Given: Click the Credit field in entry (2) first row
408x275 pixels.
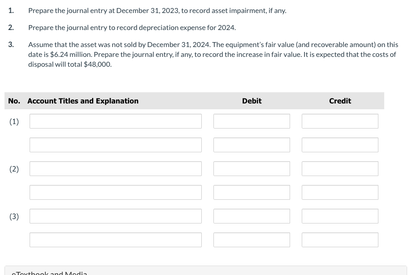Looking at the screenshot, I should point(340,168).
